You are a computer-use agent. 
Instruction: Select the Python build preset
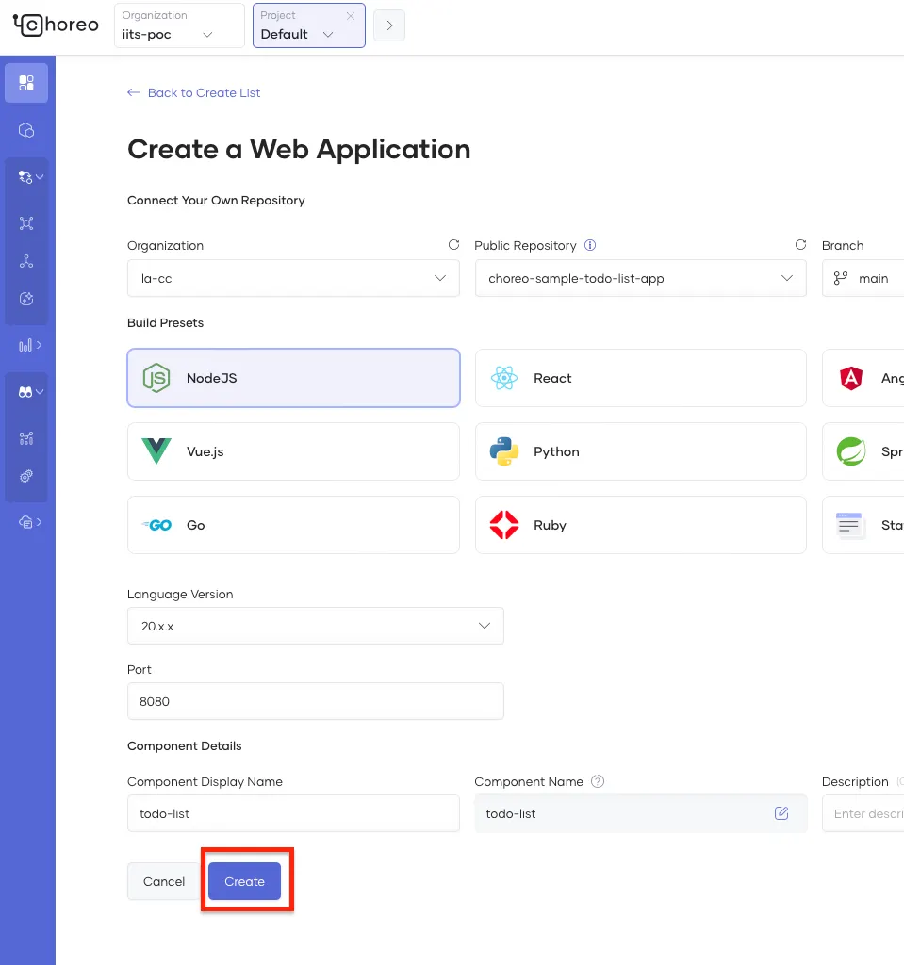[x=640, y=451]
